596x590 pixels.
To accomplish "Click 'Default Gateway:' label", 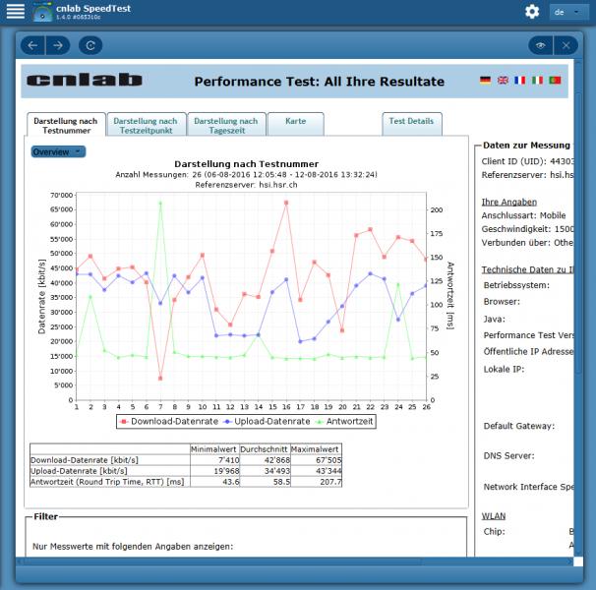I will tap(519, 426).
